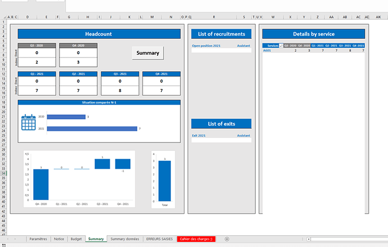This screenshot has height=247, width=388.
Task: Click the Total column chart bar
Action: (165, 181)
